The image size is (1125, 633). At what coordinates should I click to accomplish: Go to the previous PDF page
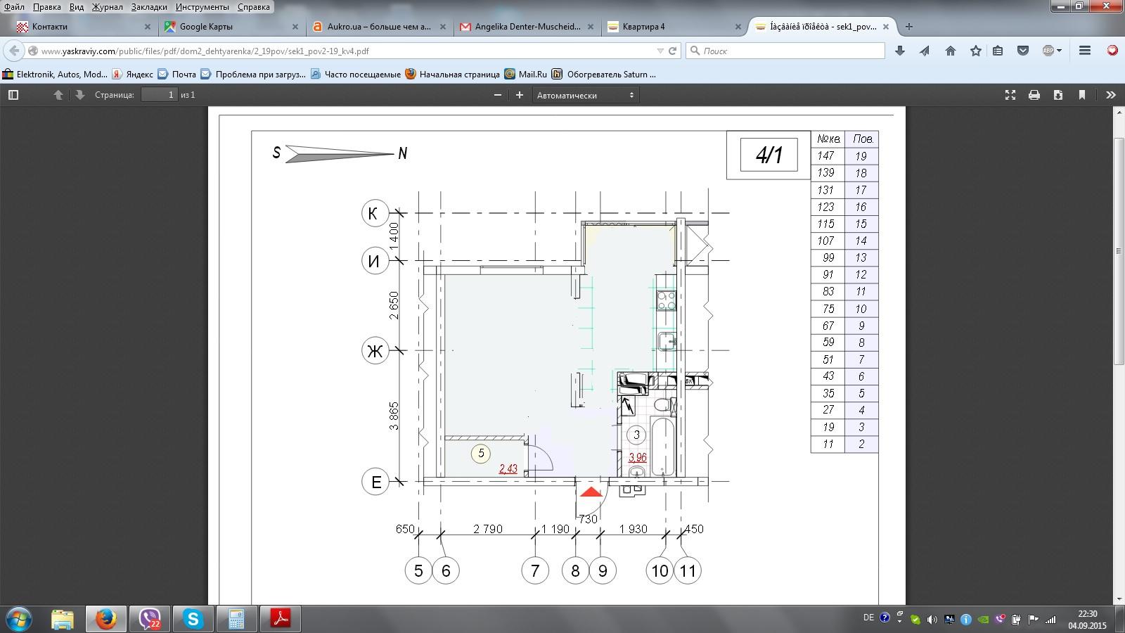tap(58, 95)
